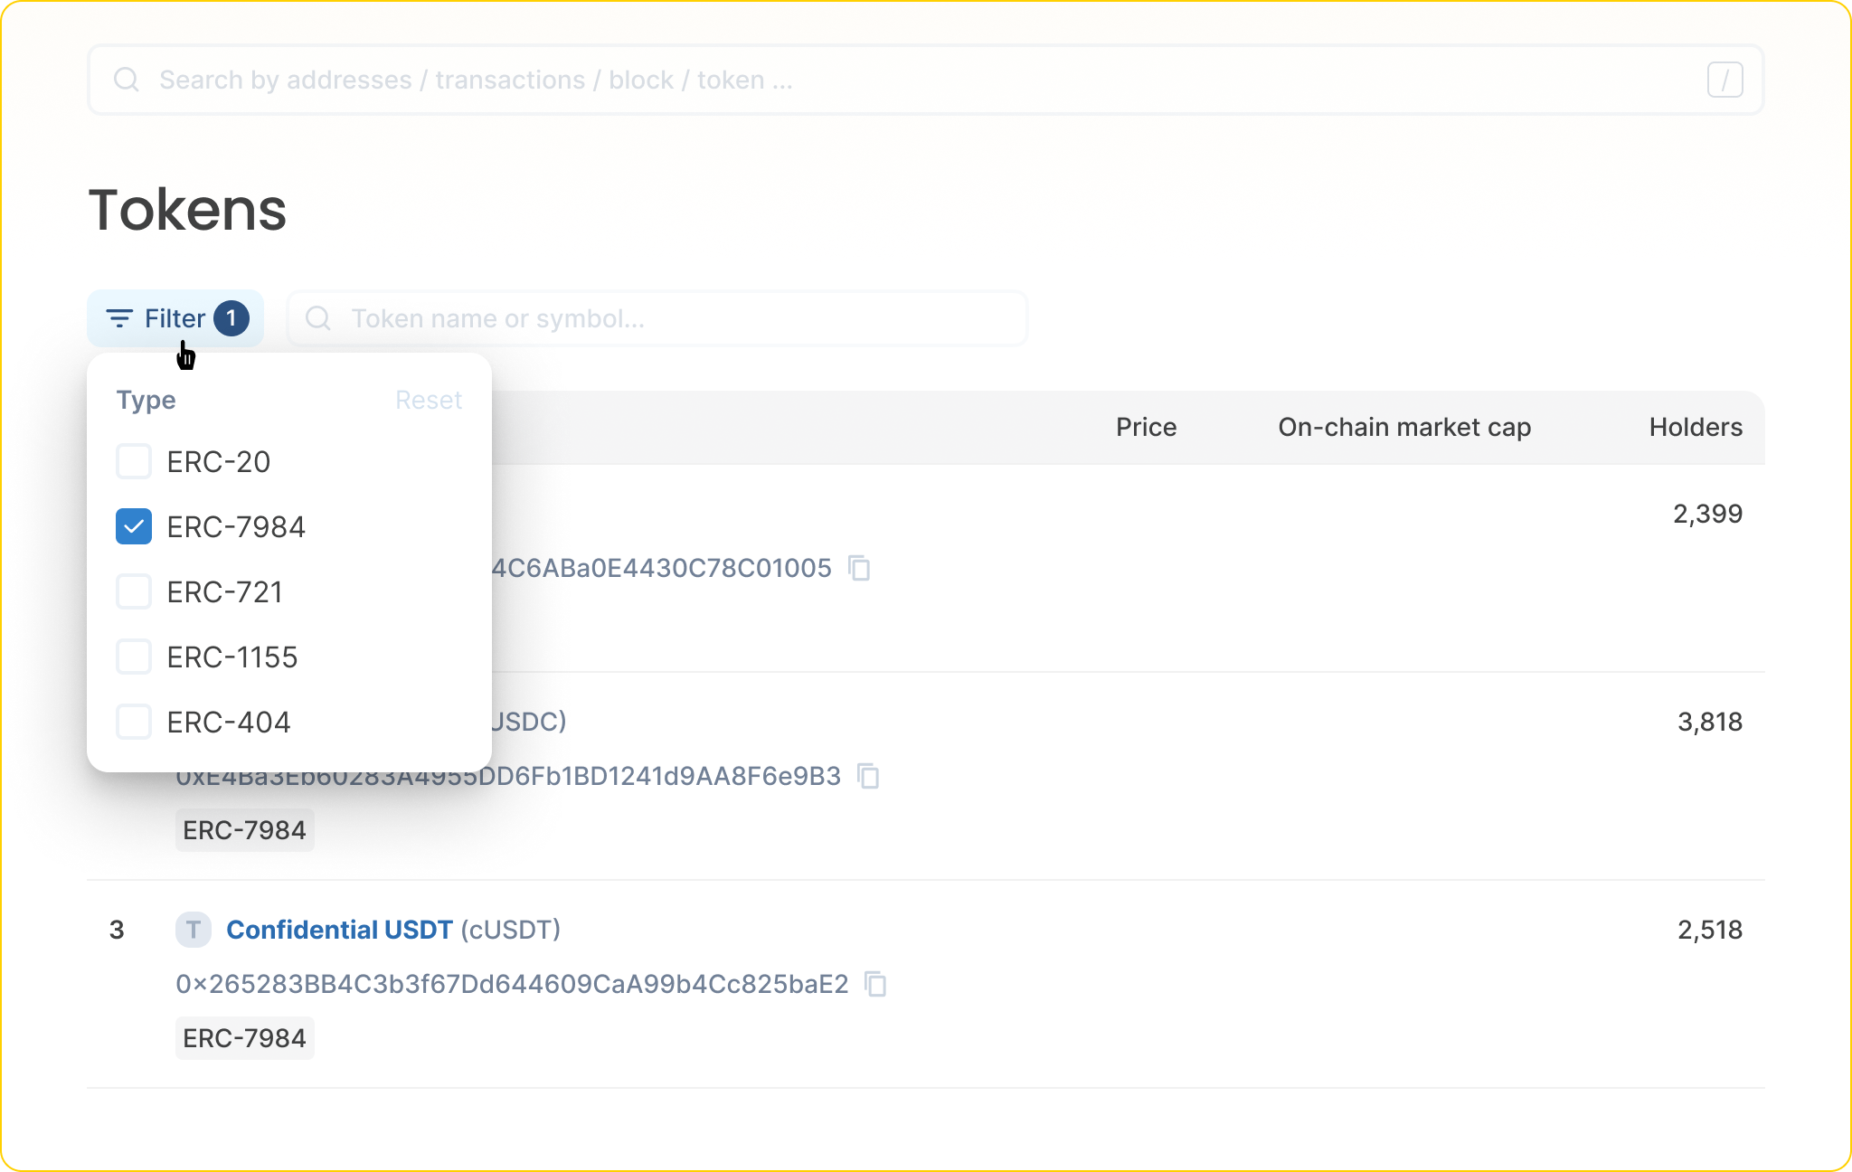Reset the Type filter selection
The image size is (1852, 1172).
click(429, 400)
